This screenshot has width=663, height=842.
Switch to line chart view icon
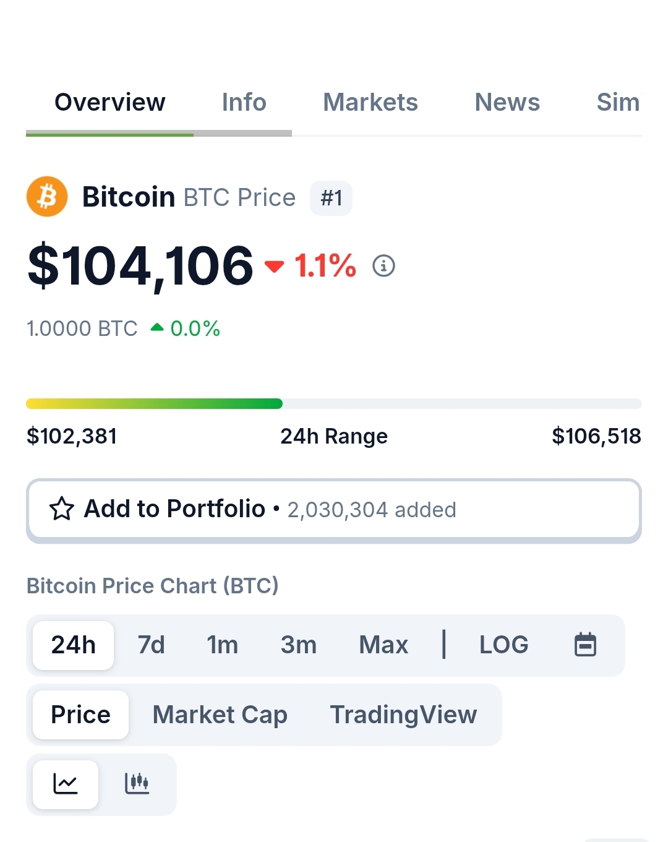[x=66, y=784]
